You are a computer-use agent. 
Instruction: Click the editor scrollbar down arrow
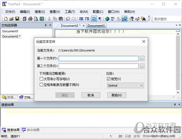pyautogui.click(x=178, y=92)
